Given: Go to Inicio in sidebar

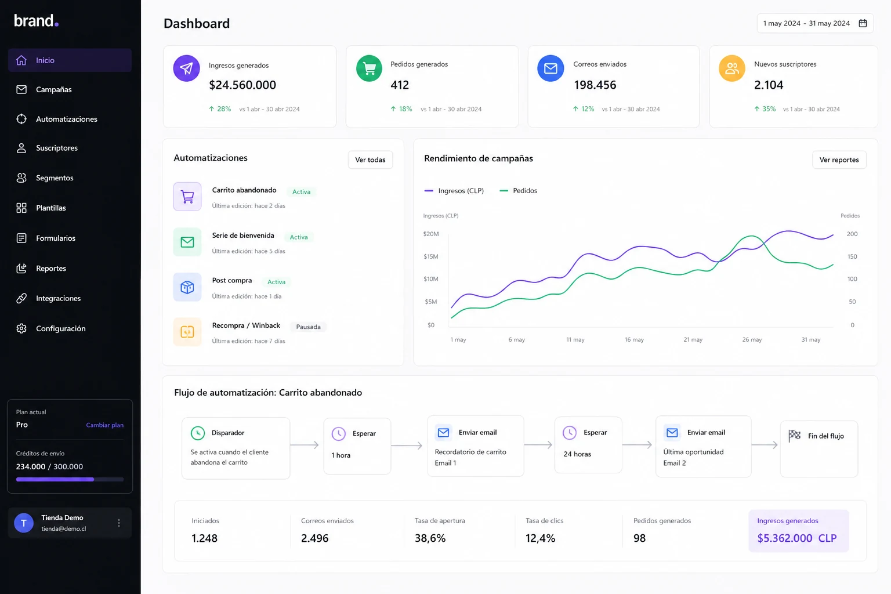Looking at the screenshot, I should point(70,60).
